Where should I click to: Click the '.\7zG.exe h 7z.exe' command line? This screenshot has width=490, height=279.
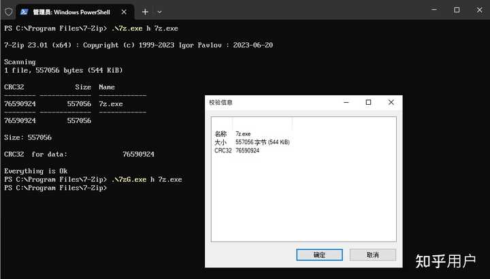(x=146, y=180)
